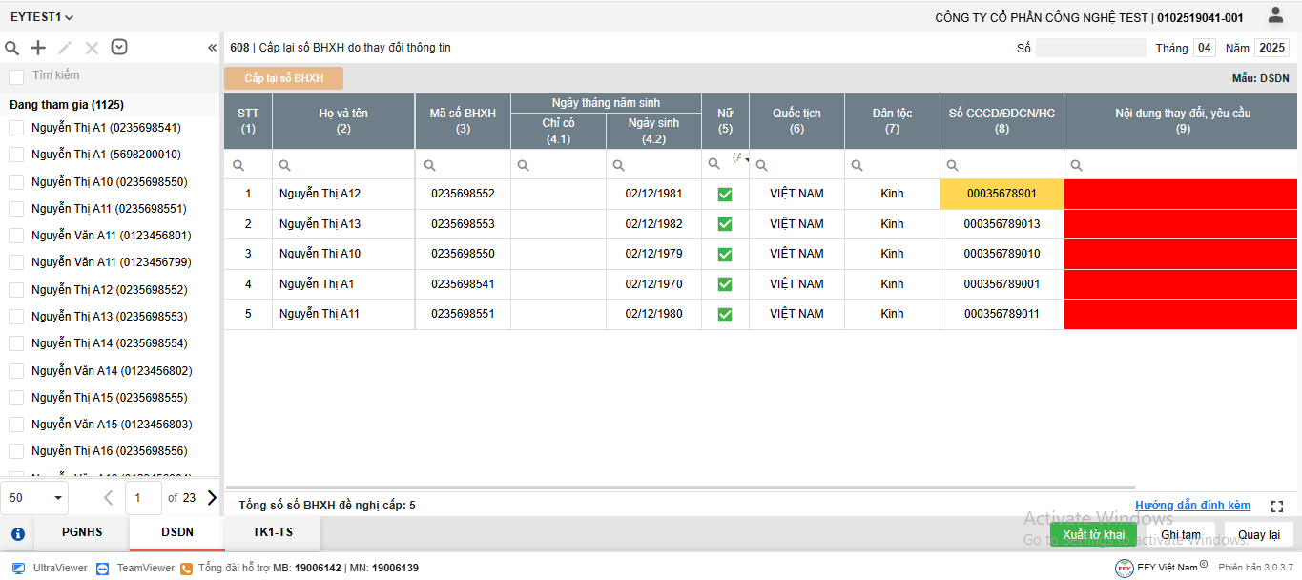Toggle the Nữ checkbox for Nguyễn Thị A12
This screenshot has height=580, width=1302.
pos(725,195)
